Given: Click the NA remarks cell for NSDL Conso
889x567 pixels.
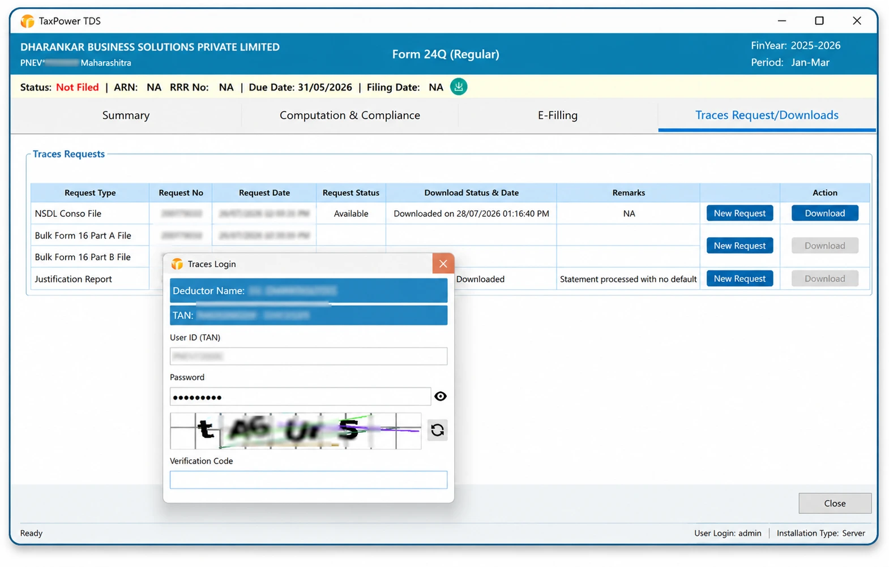Looking at the screenshot, I should 629,213.
